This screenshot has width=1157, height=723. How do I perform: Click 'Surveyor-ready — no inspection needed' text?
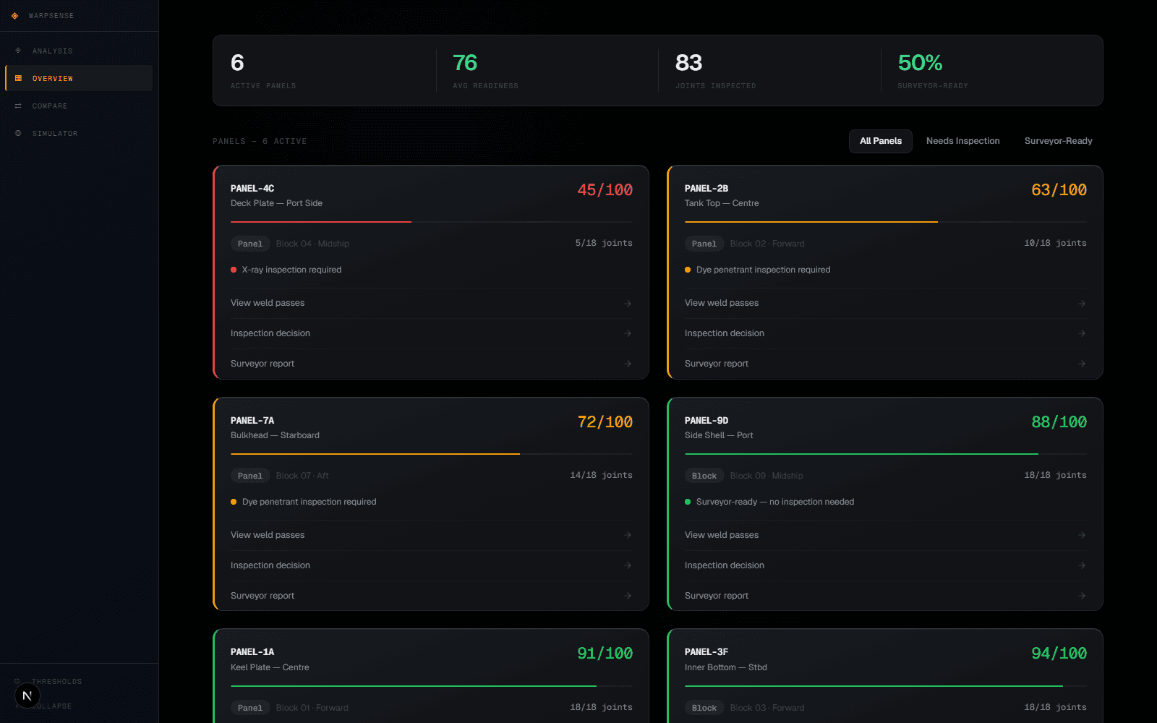coord(775,502)
